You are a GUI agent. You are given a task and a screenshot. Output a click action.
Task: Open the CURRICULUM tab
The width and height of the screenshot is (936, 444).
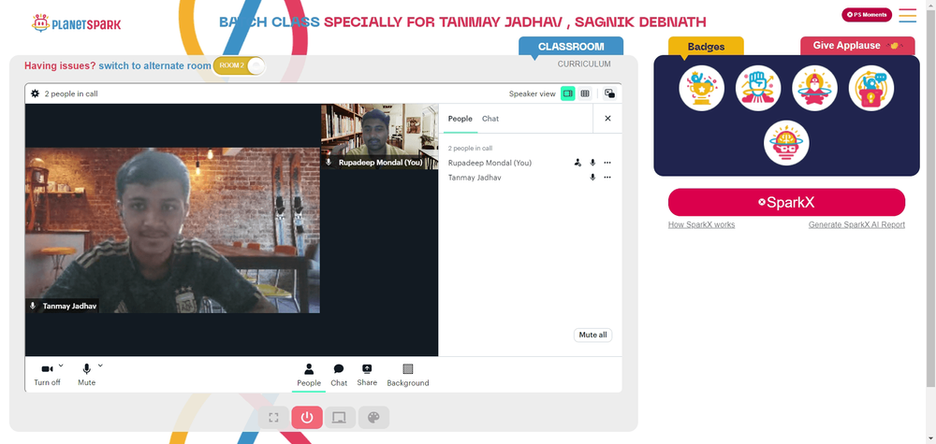584,64
